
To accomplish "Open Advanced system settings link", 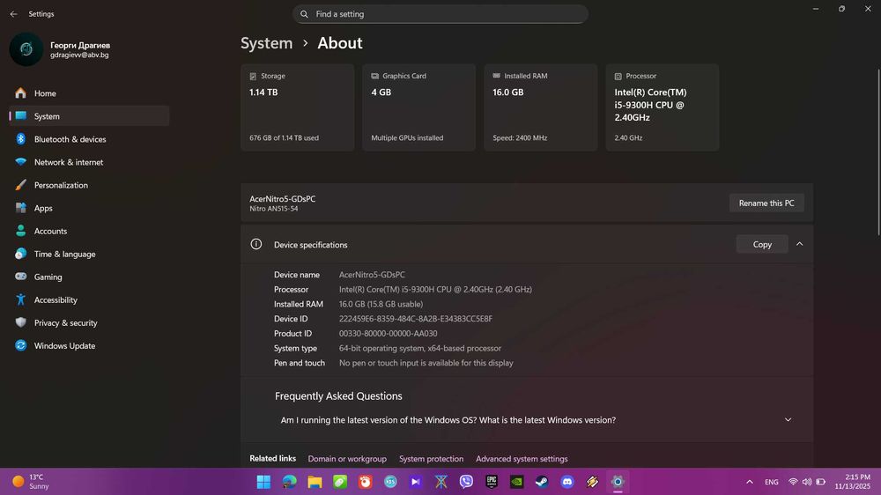I will tap(522, 459).
